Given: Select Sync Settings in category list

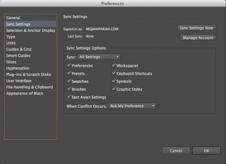Looking at the screenshot, I should click(x=31, y=24).
